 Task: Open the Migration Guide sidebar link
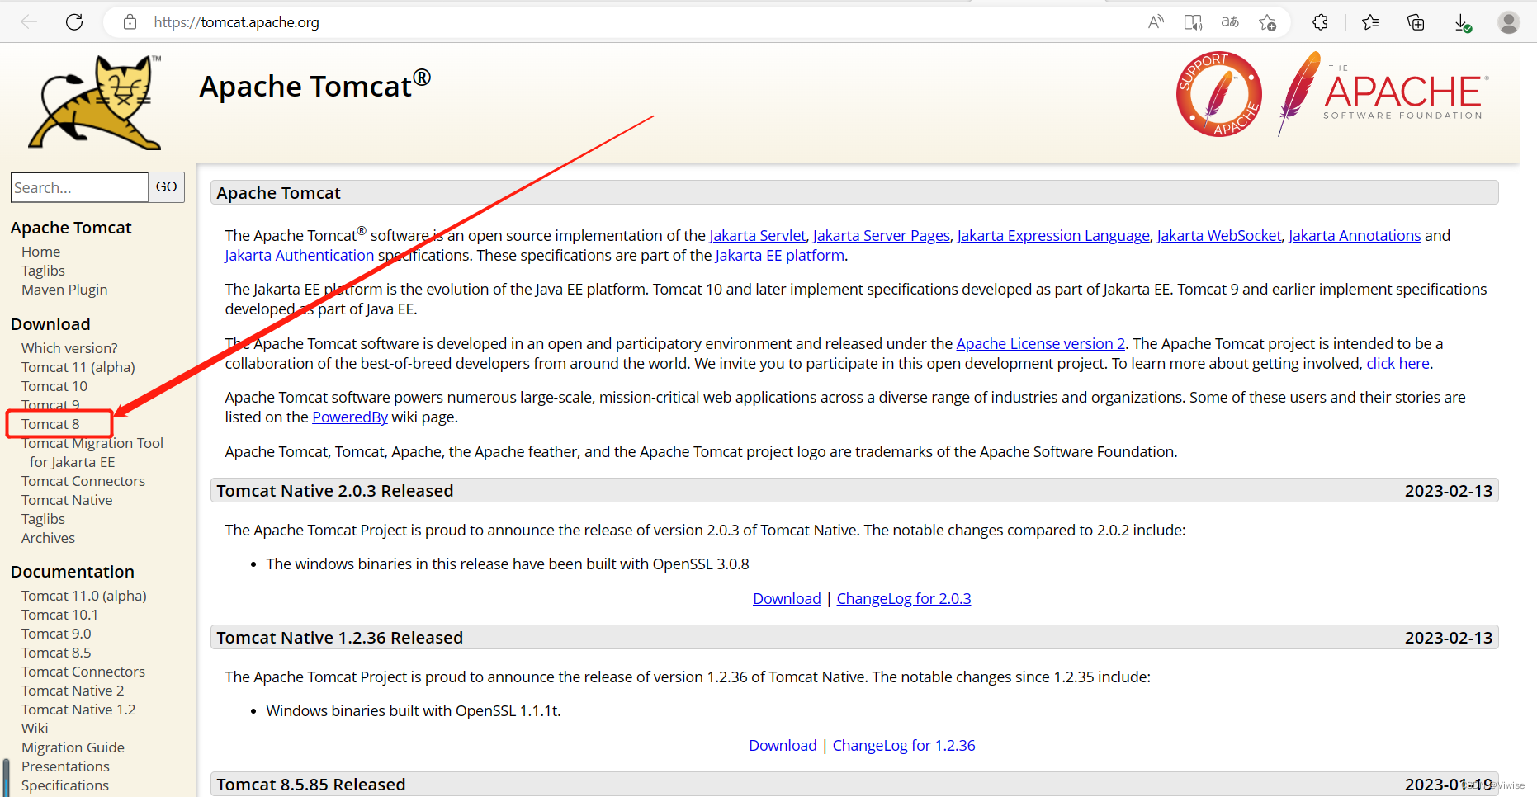(x=73, y=747)
